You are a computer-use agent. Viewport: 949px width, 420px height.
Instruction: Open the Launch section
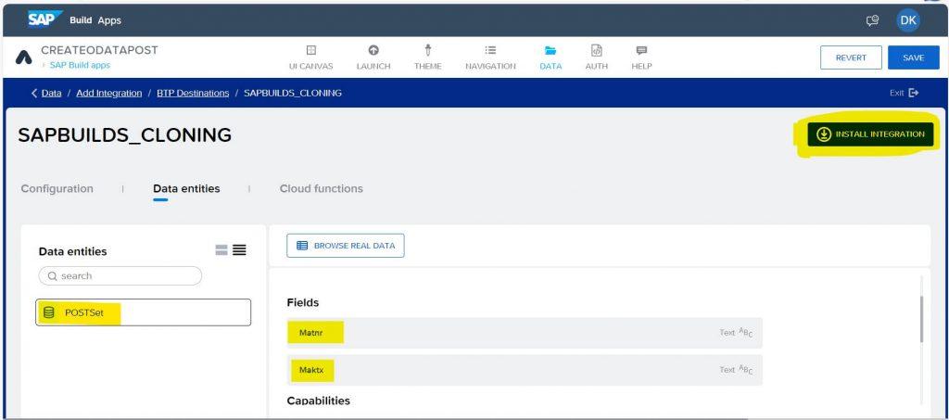[373, 57]
